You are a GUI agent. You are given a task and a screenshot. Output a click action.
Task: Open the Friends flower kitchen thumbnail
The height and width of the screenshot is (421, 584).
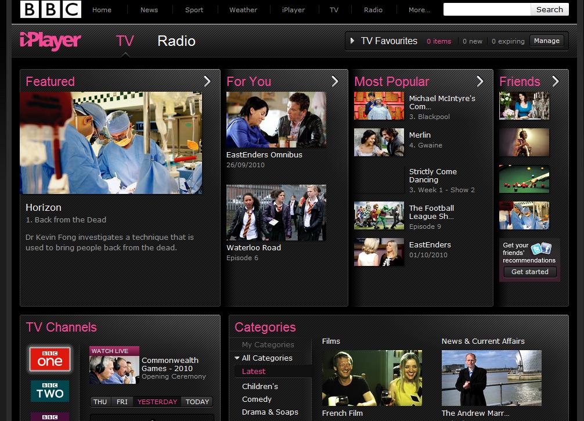coord(524,106)
